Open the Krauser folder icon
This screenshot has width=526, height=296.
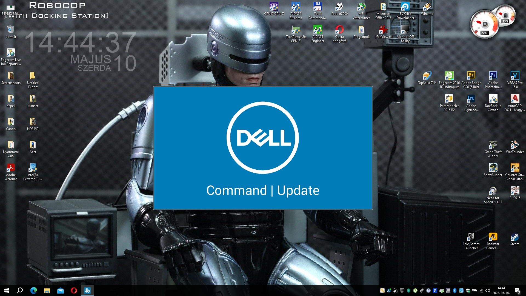[x=33, y=101]
